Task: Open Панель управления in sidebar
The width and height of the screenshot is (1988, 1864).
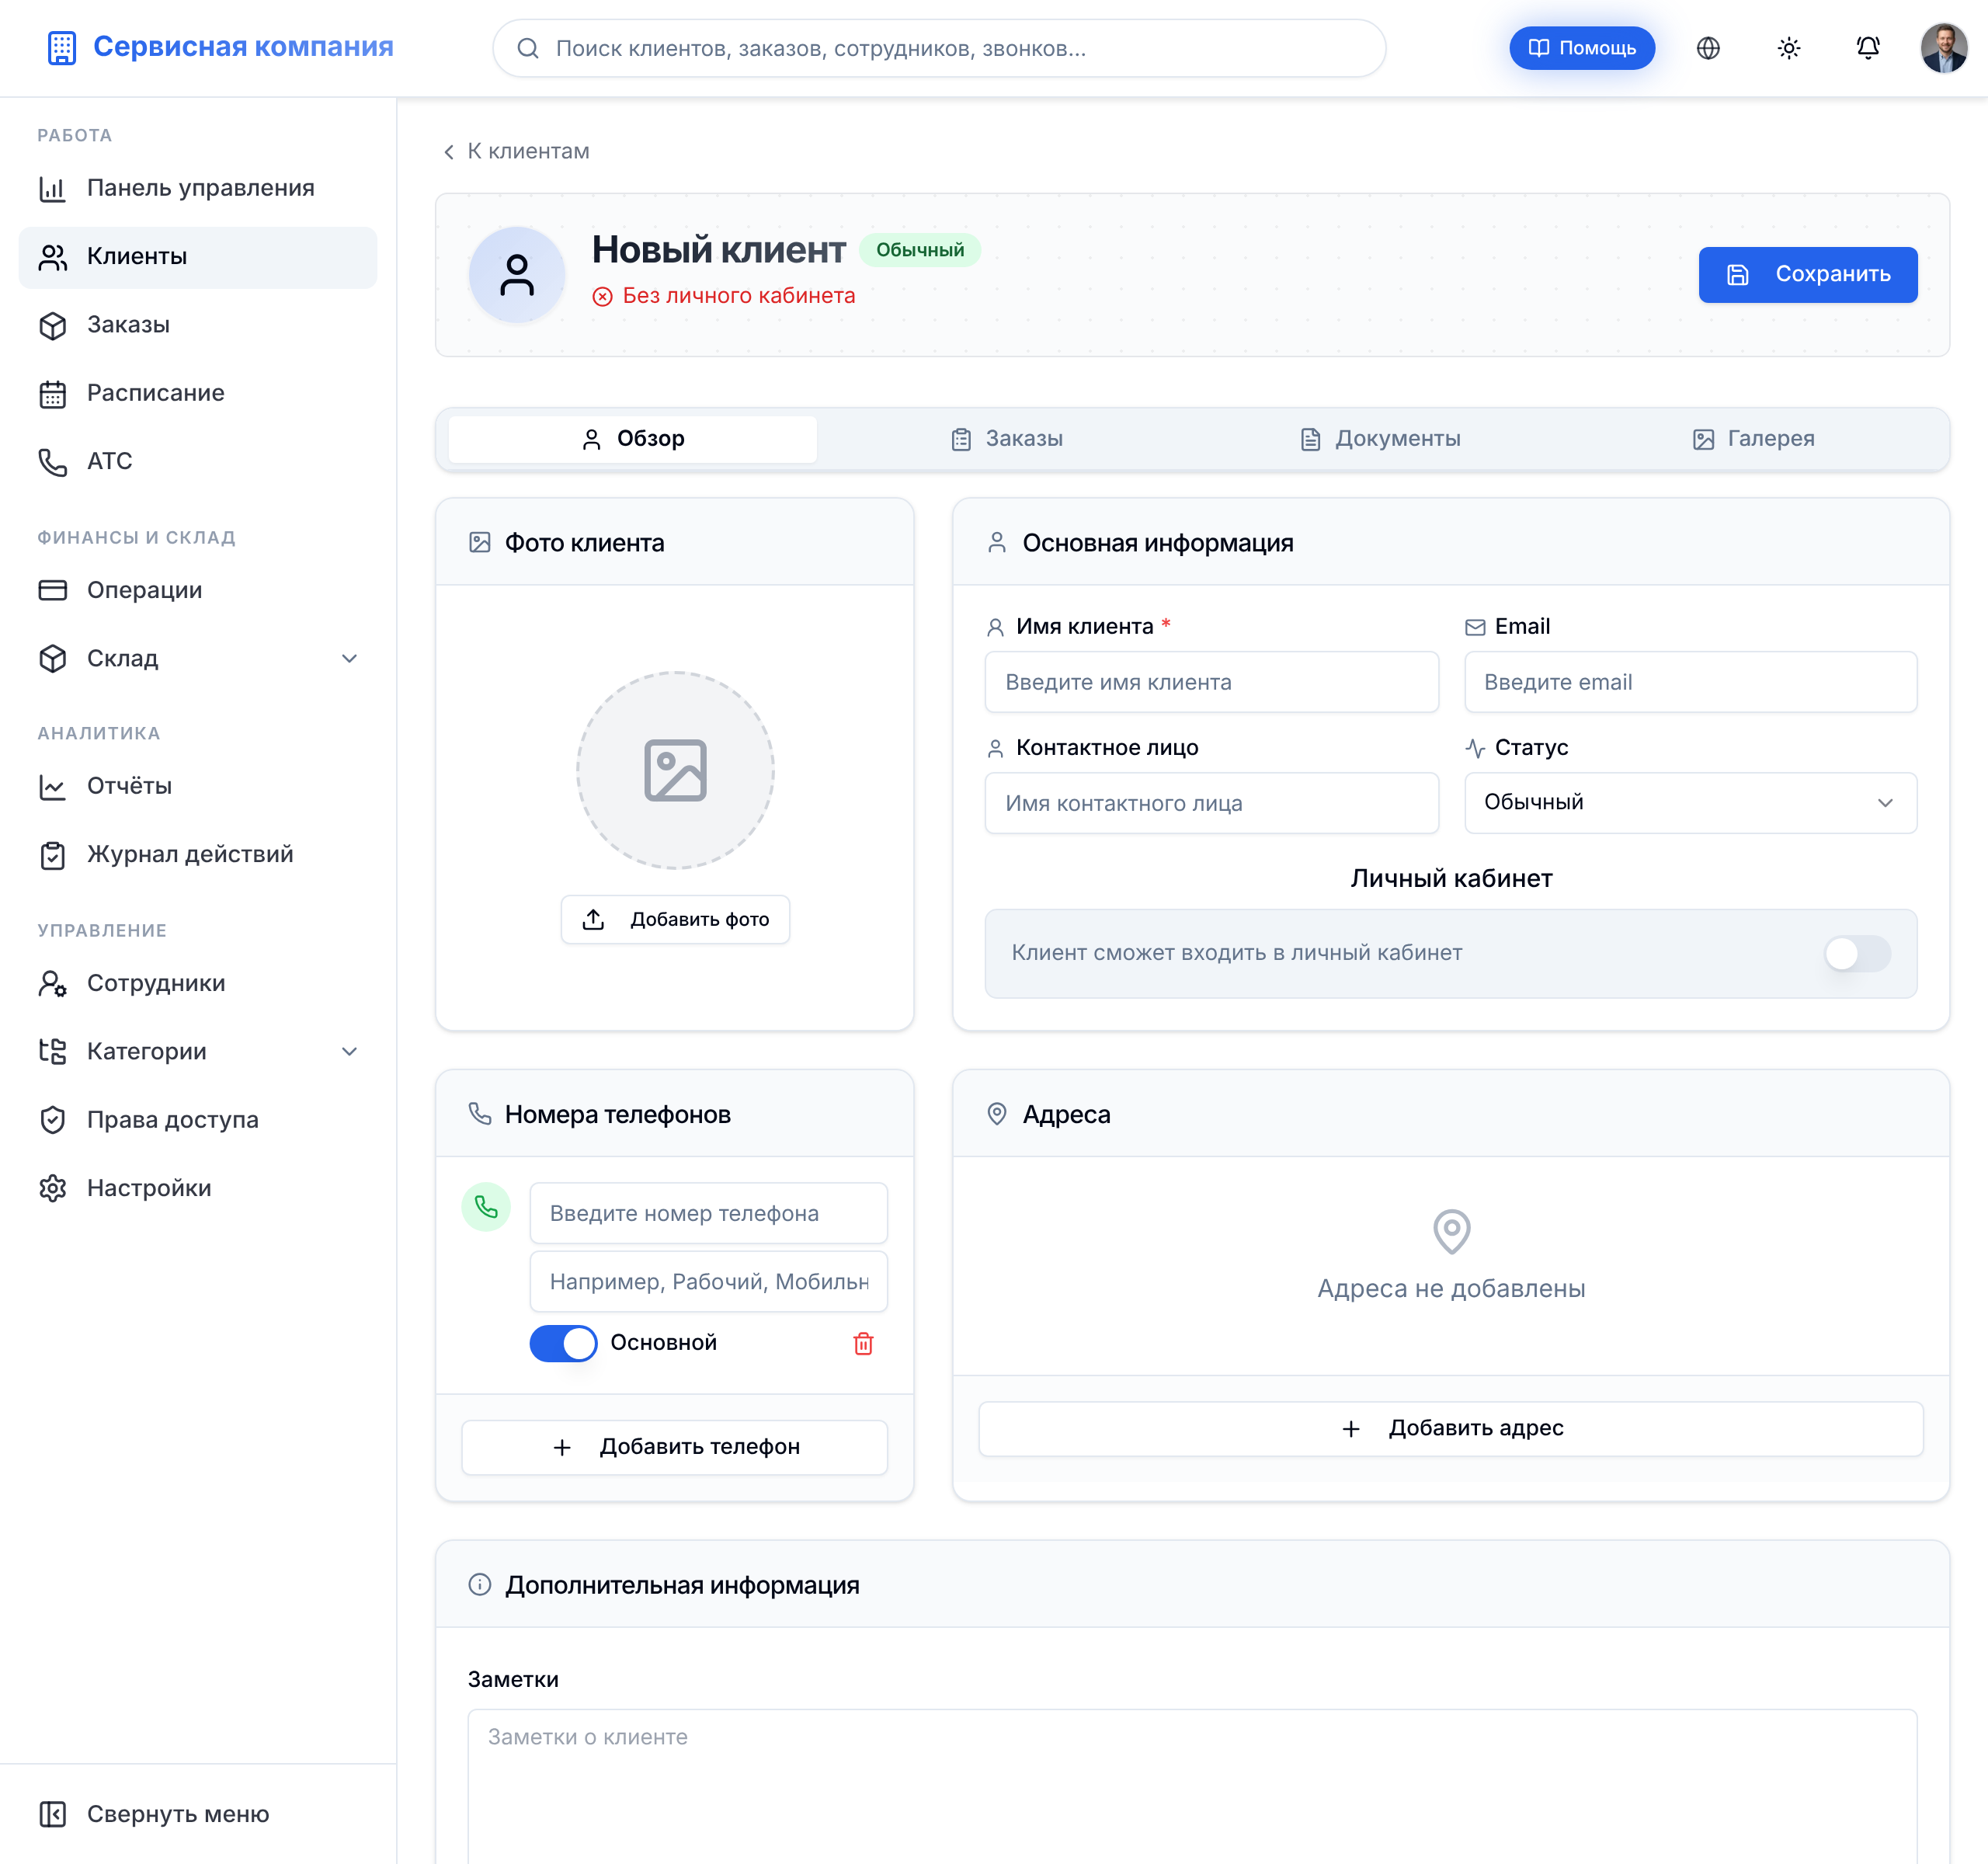Action: pos(198,188)
